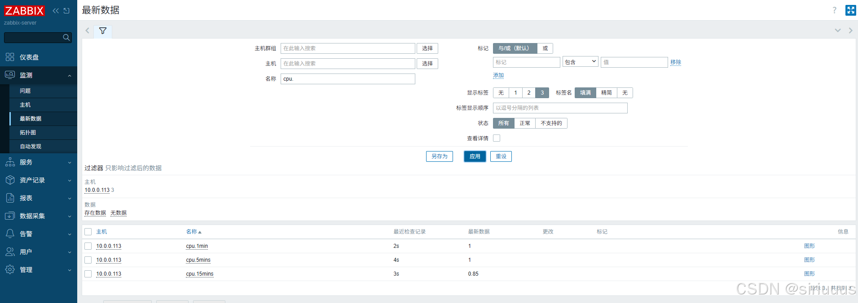Open the help question mark icon

click(835, 10)
